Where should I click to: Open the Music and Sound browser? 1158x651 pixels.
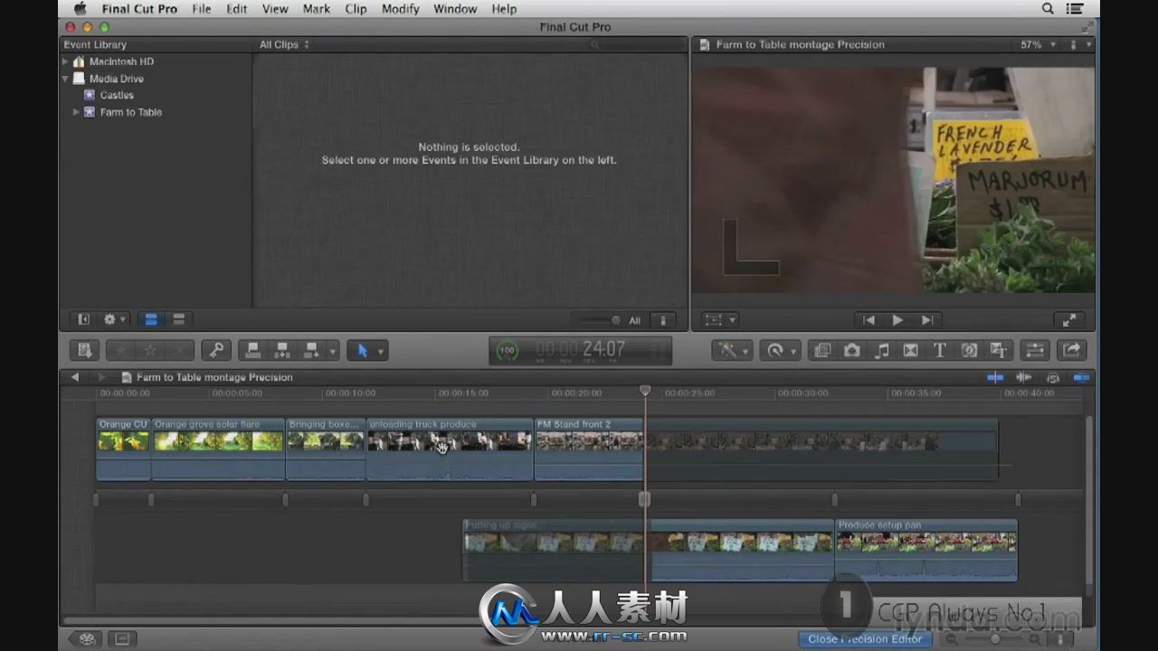click(x=881, y=350)
